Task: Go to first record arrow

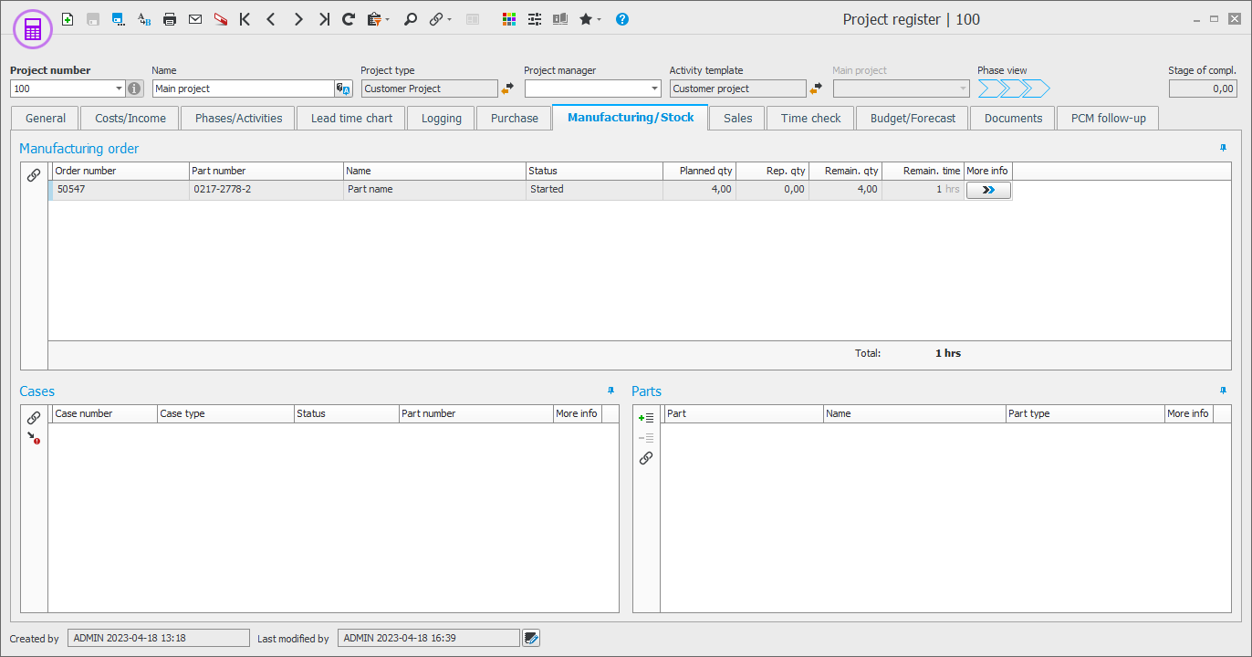Action: 245,18
